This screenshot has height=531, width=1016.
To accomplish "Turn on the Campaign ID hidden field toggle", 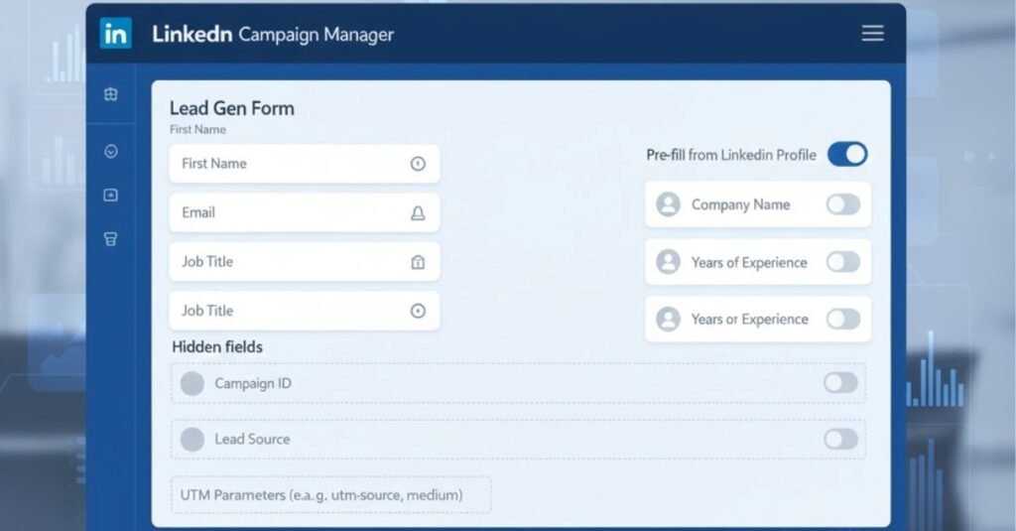I will point(840,383).
